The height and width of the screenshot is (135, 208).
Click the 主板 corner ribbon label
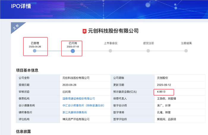[x=16, y=27]
